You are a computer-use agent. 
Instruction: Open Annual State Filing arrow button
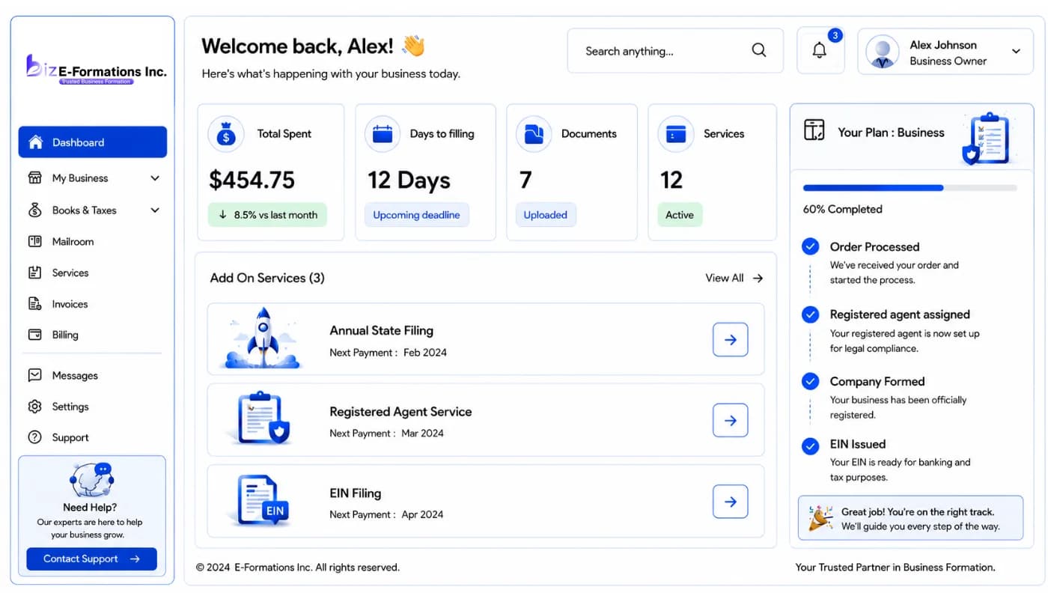click(730, 340)
